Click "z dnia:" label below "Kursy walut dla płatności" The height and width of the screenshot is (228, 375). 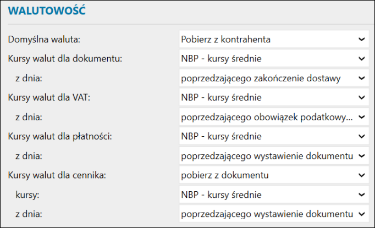click(x=29, y=155)
